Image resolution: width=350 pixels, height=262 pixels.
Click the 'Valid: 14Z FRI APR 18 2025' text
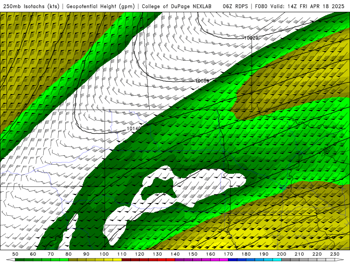click(x=308, y=7)
